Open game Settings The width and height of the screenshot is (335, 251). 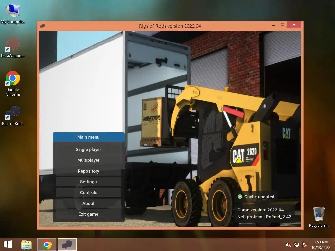(88, 182)
